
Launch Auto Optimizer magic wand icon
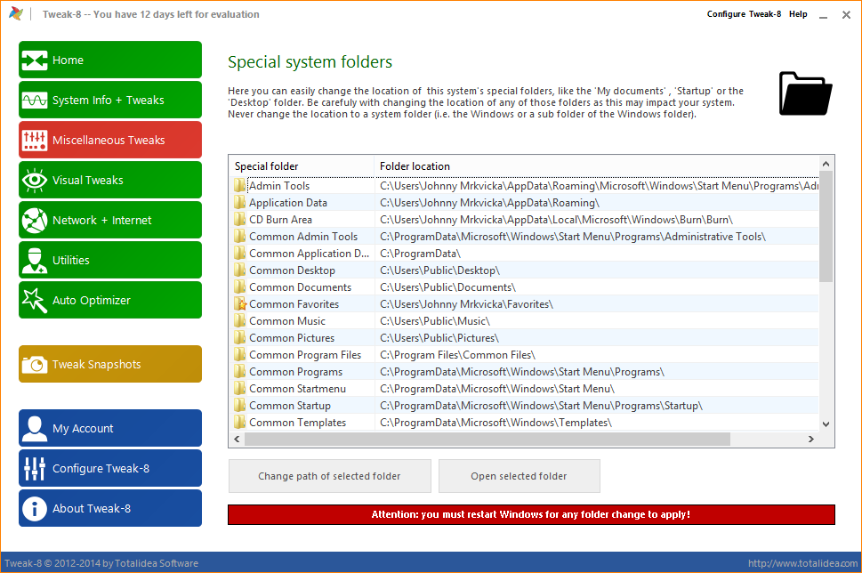point(35,301)
